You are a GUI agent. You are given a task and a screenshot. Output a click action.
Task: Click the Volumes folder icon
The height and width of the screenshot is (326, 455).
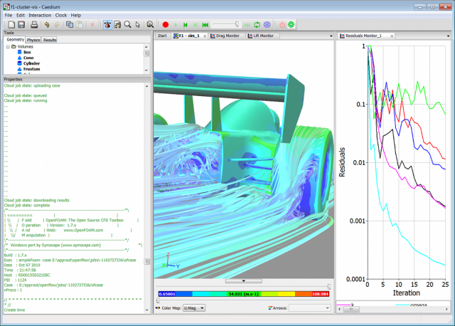point(14,46)
